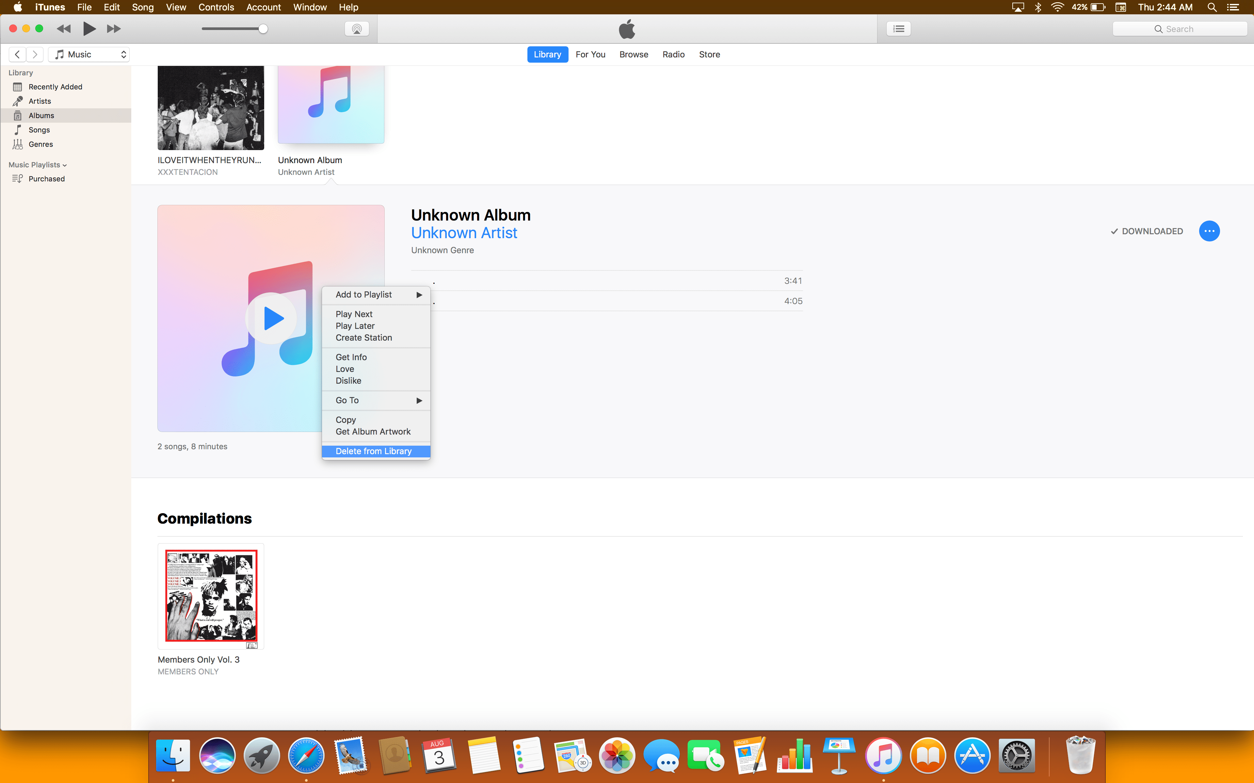Skip to next track with fast-forward button
This screenshot has width=1254, height=783.
tap(114, 29)
